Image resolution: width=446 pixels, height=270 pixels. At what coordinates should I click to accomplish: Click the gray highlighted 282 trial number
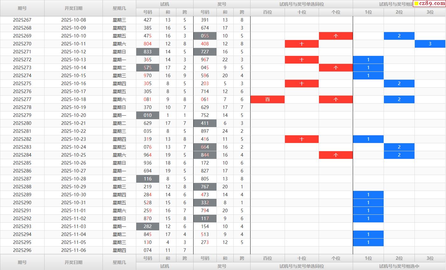pyautogui.click(x=148, y=226)
